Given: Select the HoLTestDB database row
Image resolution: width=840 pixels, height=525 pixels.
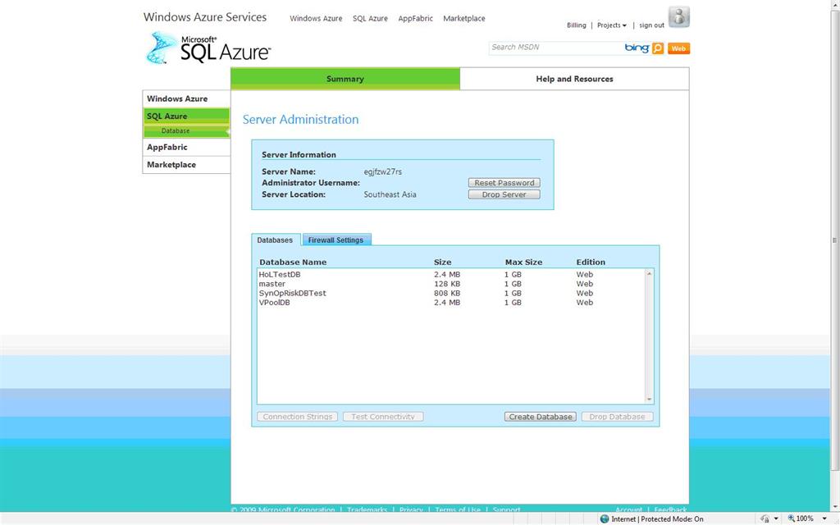Looking at the screenshot, I should tap(451, 274).
